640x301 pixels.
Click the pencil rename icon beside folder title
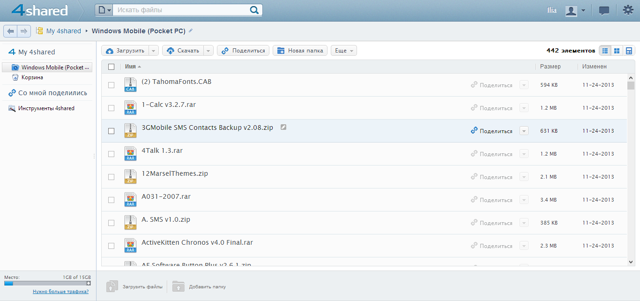[x=190, y=31]
